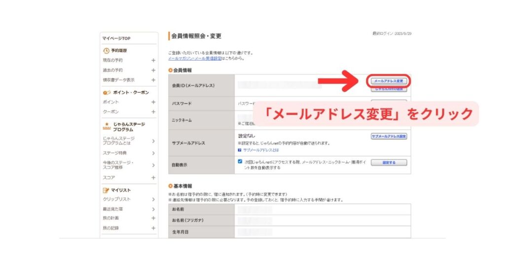
Task: Select the 最近見た宿 menu item
Action: [x=113, y=209]
